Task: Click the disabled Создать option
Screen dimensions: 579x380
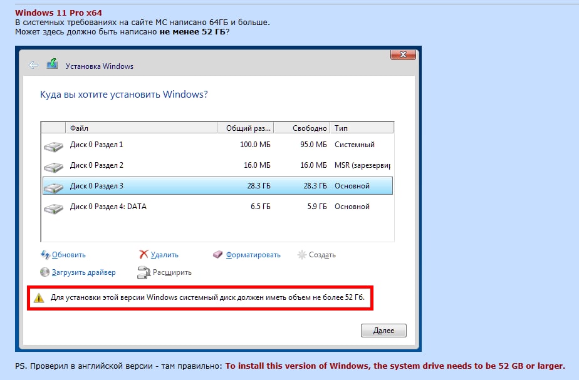Action: point(322,255)
